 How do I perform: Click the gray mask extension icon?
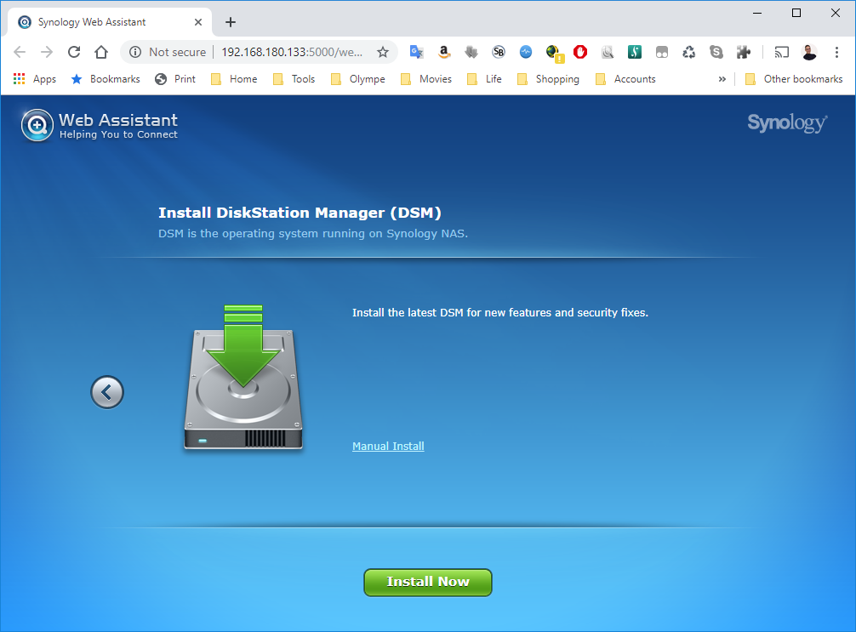click(x=662, y=52)
